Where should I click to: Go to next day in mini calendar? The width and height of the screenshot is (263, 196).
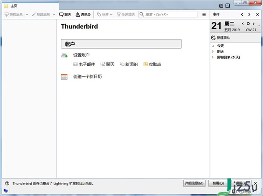(254, 24)
